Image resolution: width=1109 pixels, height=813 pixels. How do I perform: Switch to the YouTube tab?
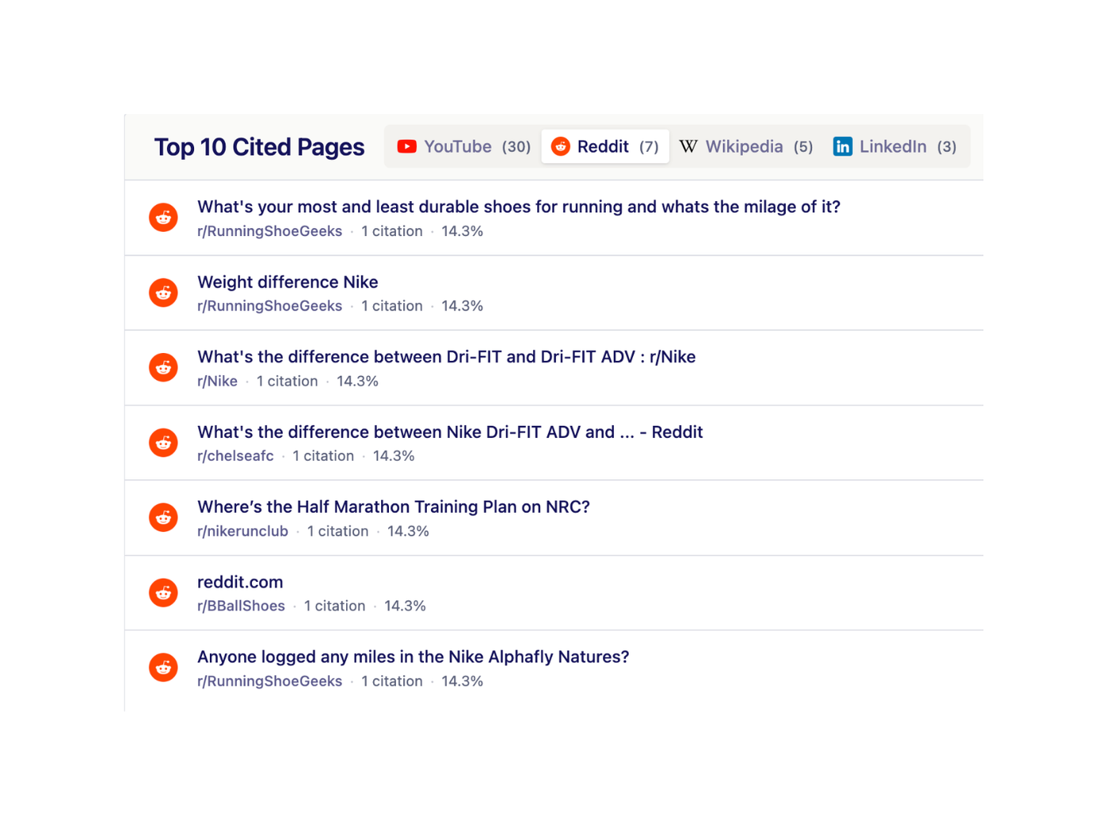click(463, 146)
